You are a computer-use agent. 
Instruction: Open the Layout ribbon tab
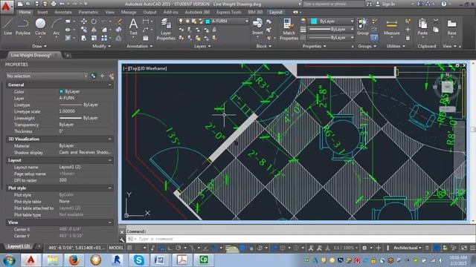(x=276, y=12)
